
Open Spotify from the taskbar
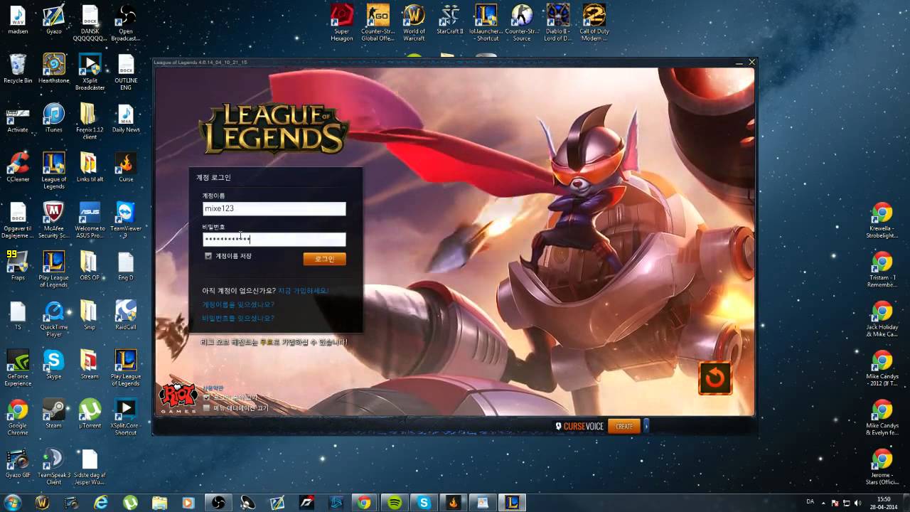(x=395, y=502)
